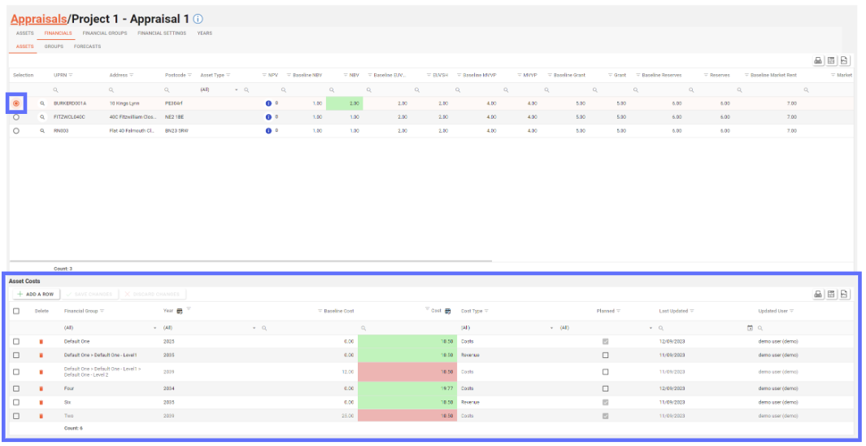Select the radio button for asset RN000
Screen dimensions: 866x446
(x=16, y=130)
